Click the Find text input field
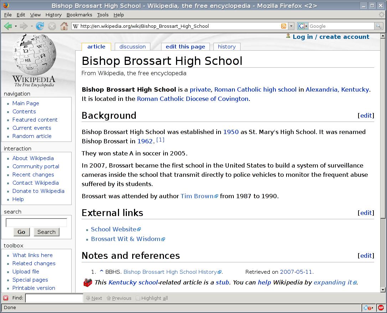 pyautogui.click(x=54, y=298)
